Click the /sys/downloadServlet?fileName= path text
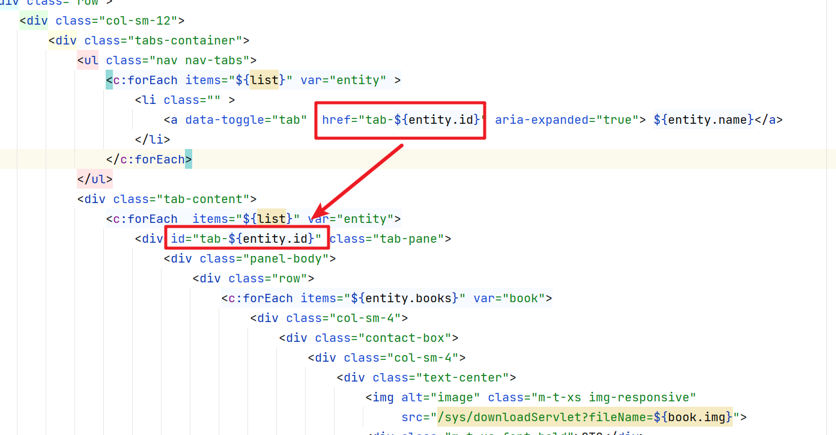This screenshot has height=435, width=836. tap(545, 418)
